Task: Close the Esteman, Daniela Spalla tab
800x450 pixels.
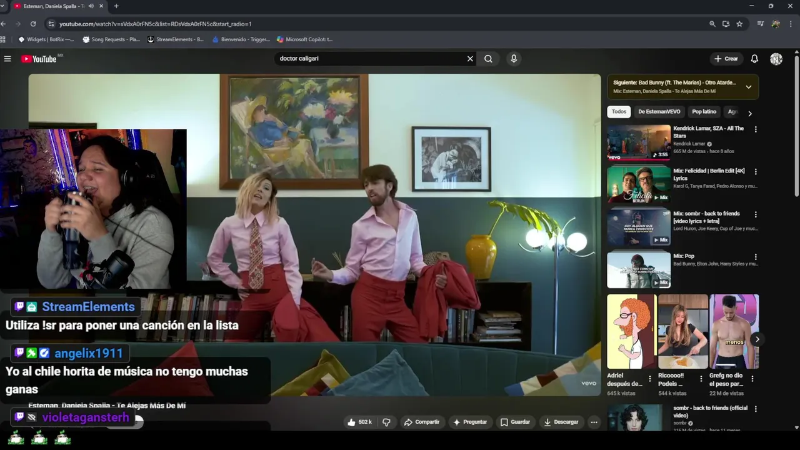Action: (101, 6)
